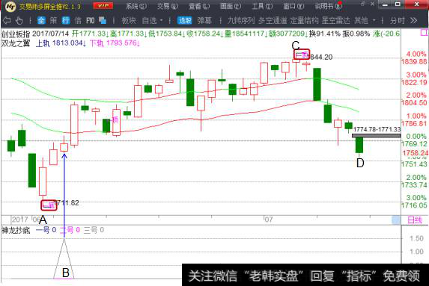Open the 信 info toolbar icon
This screenshot has height=286, width=429.
click(78, 20)
